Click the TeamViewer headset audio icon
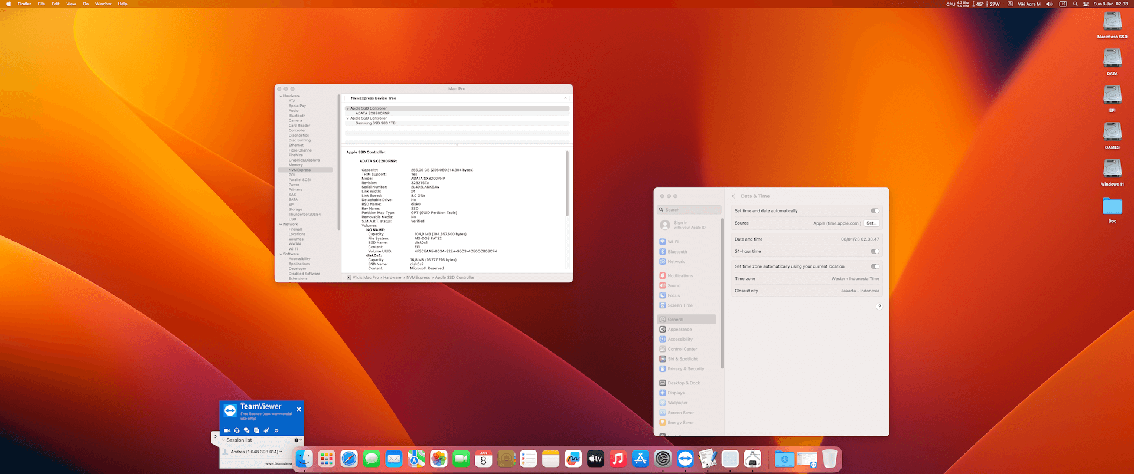1134x474 pixels. coord(237,430)
